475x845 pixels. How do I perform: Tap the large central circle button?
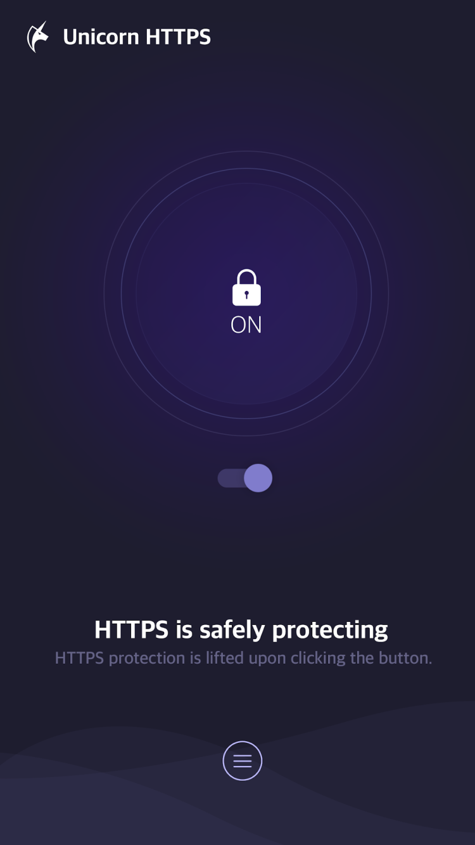coord(246,293)
